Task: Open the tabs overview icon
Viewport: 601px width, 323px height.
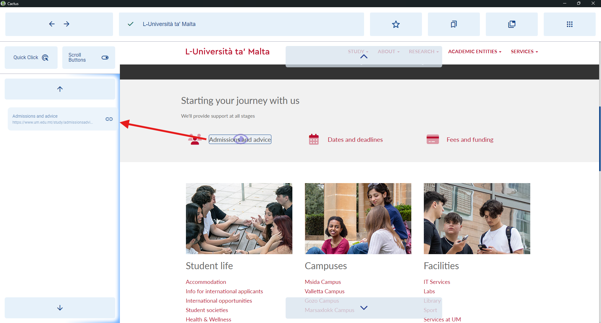Action: 511,24
